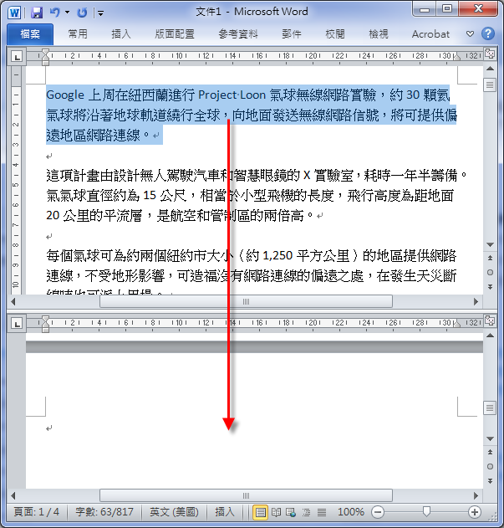Click the 英文 (美國) language indicator
Image resolution: width=504 pixels, height=528 pixels.
pyautogui.click(x=174, y=512)
